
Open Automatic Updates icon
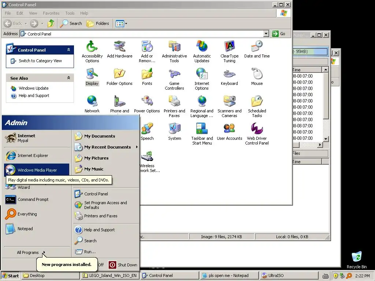tap(202, 52)
